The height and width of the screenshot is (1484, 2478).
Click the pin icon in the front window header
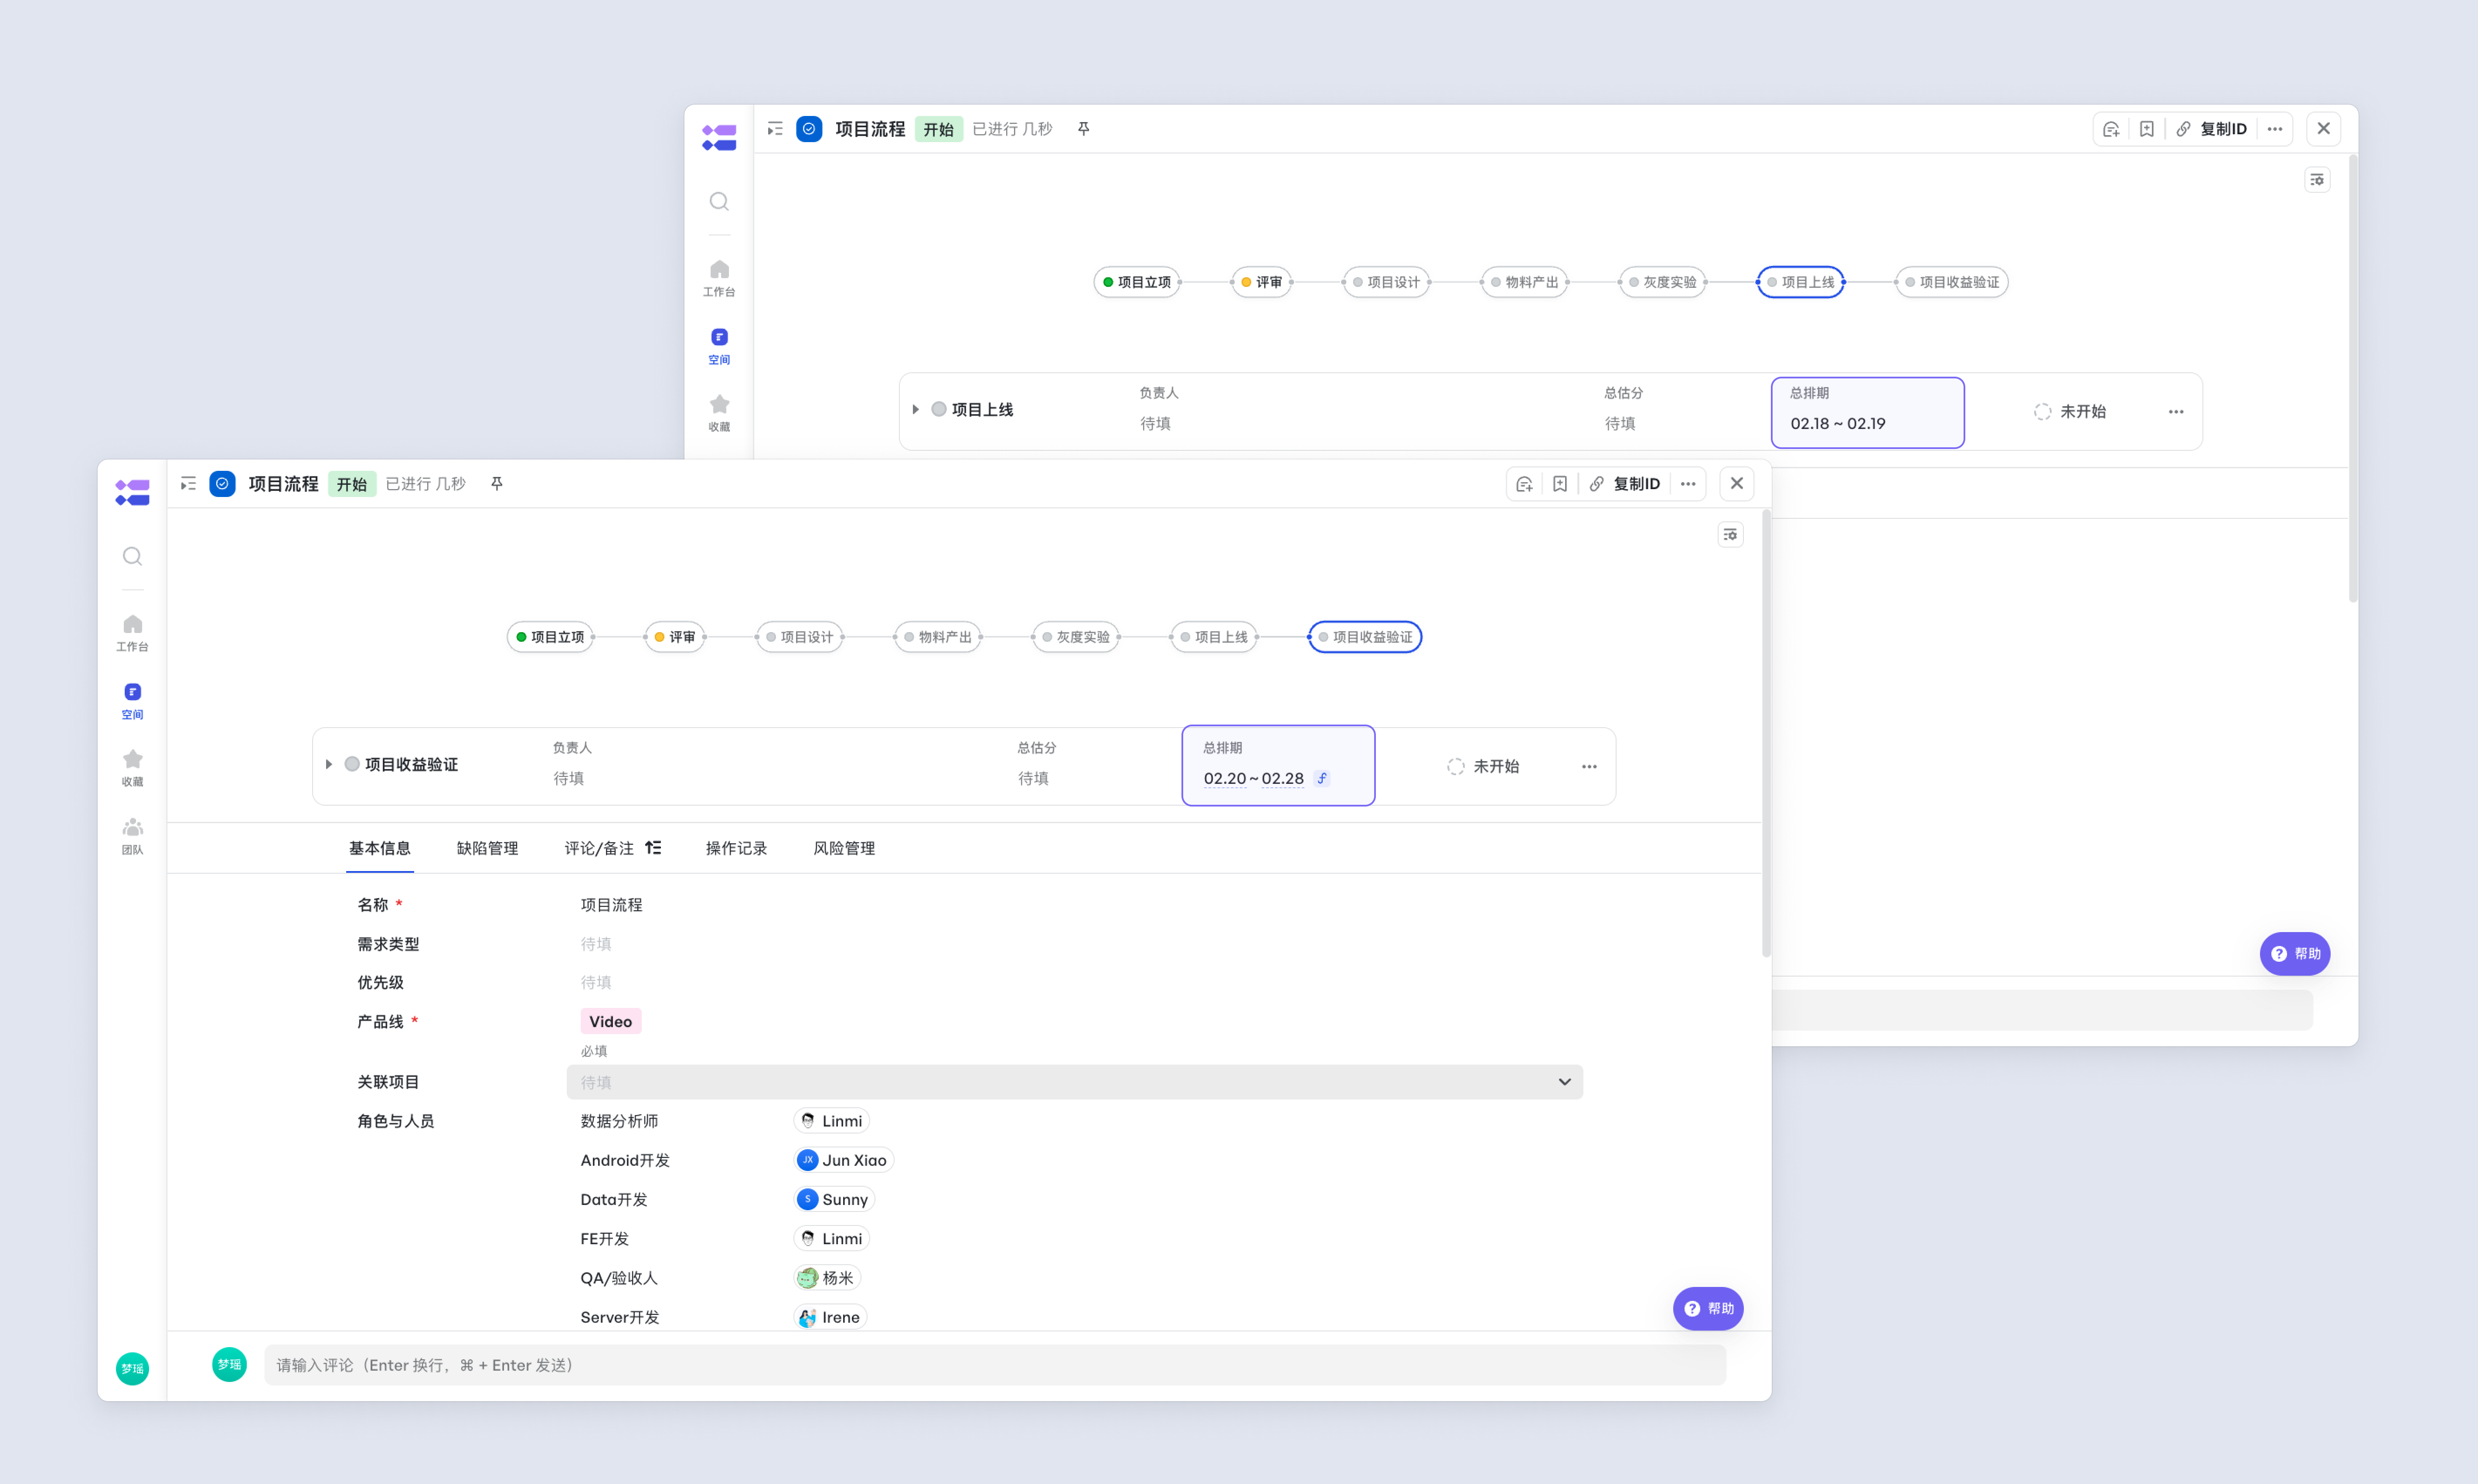[497, 484]
